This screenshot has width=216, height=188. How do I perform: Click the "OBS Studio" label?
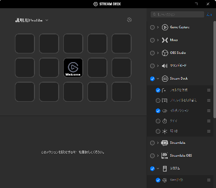pyautogui.click(x=178, y=53)
